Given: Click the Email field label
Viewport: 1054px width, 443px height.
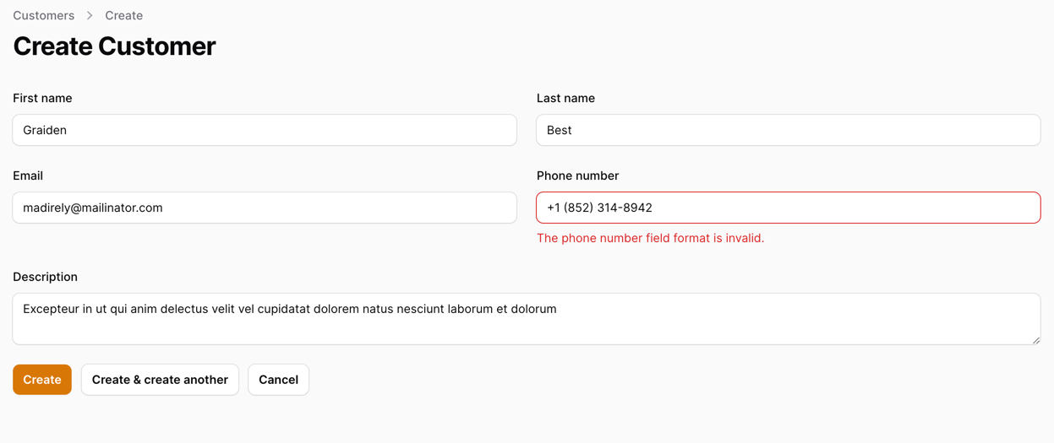Looking at the screenshot, I should click(x=28, y=176).
